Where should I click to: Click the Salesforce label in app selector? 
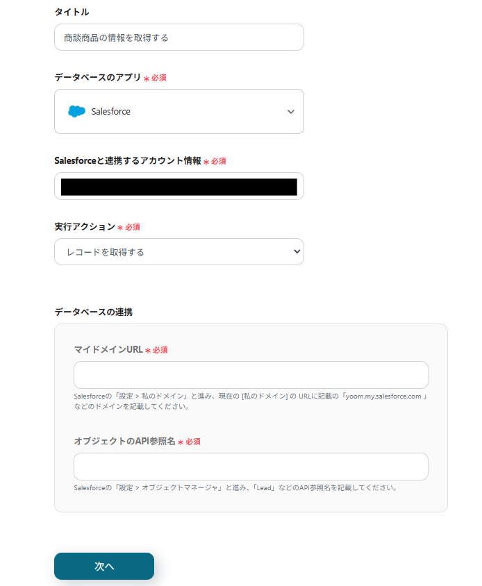click(x=112, y=111)
